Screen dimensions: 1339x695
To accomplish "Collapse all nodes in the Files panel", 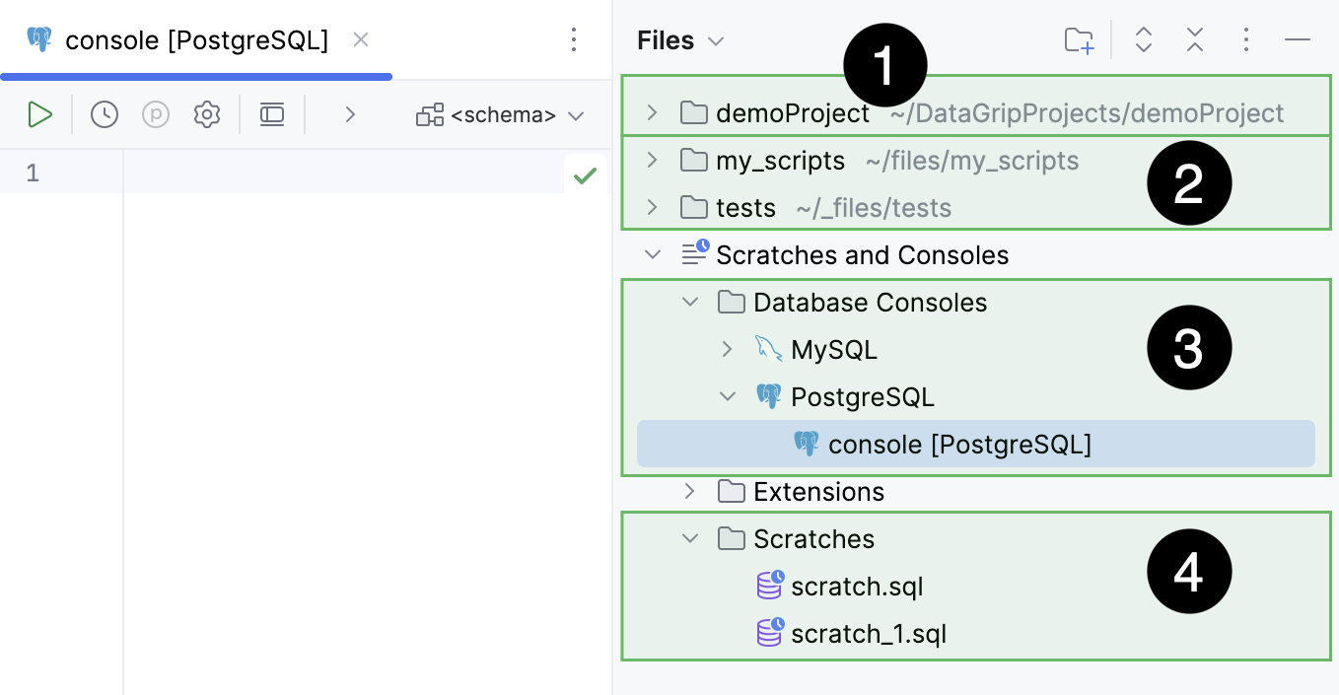I will [1194, 39].
